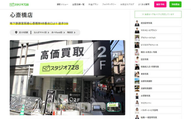This screenshot has width=191, height=119.
Task: Open the パスポート・ビザ証明 category link
Action: [x=158, y=110]
